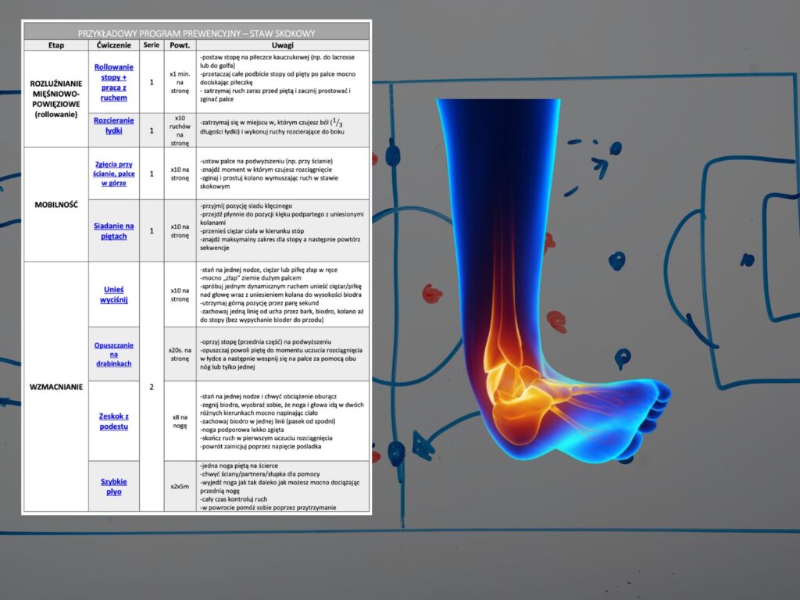Open the Zgięcia przy ścianie, palce w górze link
800x600 pixels.
(x=114, y=173)
